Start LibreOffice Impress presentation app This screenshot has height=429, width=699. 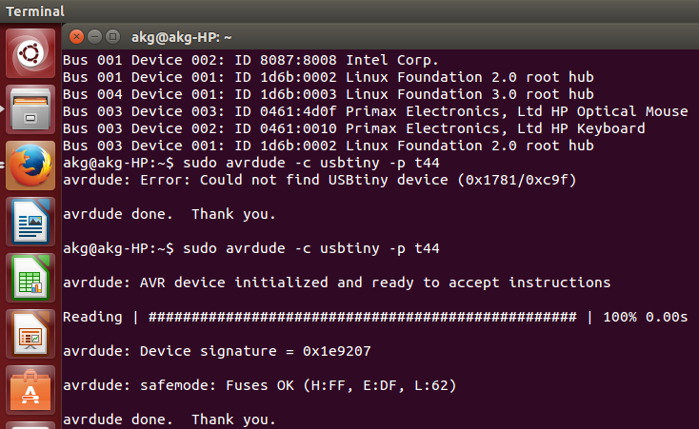click(x=30, y=333)
